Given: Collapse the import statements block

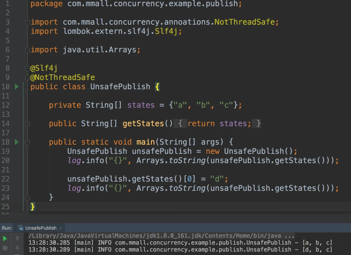Looking at the screenshot, I should 28,23.
